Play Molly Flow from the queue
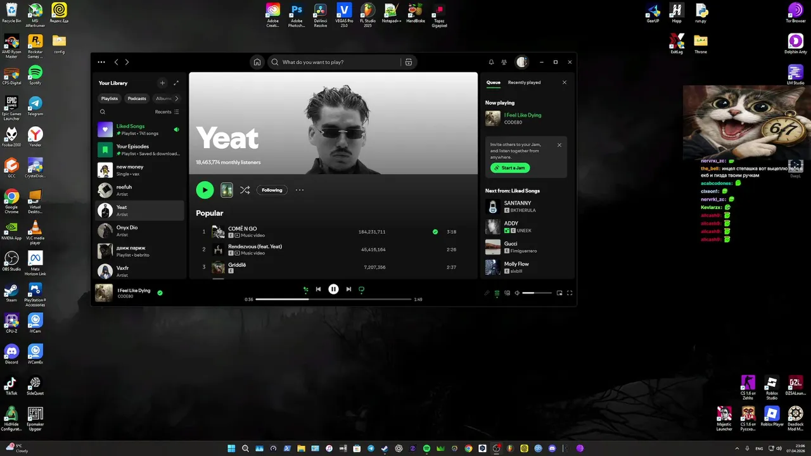 [526, 267]
